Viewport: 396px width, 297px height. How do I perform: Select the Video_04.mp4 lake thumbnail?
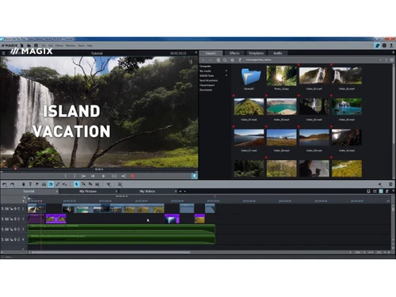[x=281, y=106]
